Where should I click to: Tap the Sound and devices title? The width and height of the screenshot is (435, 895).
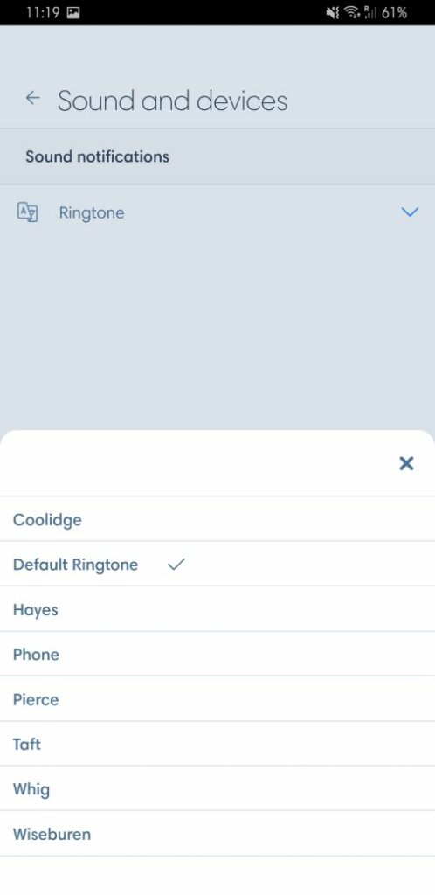pos(172,101)
